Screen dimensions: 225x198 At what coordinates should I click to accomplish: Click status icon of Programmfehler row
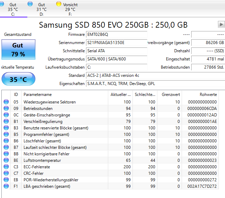coord(6,134)
